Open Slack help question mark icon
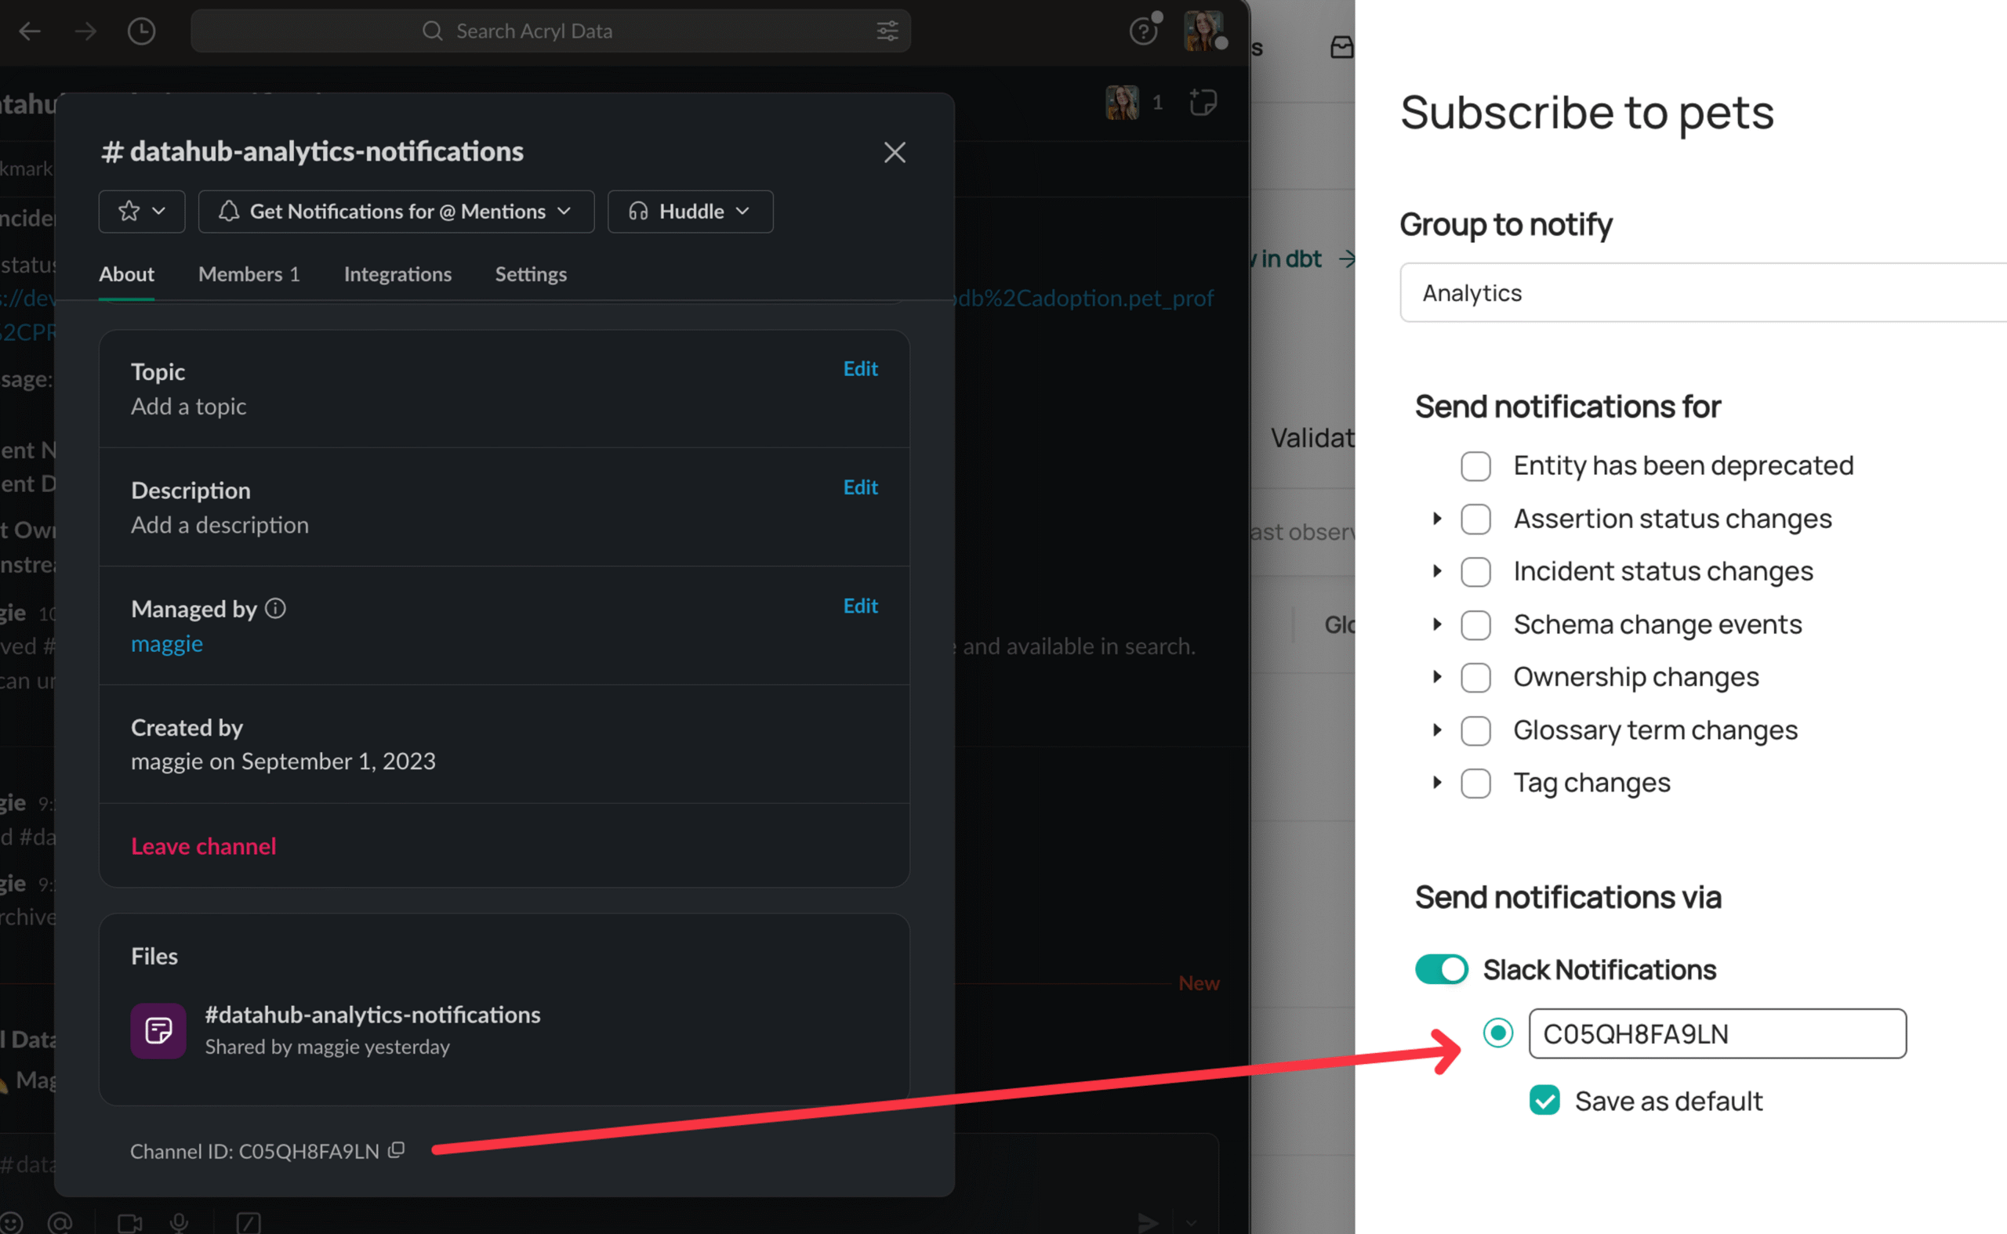Screen dimensions: 2007x1234 pyautogui.click(x=1143, y=31)
